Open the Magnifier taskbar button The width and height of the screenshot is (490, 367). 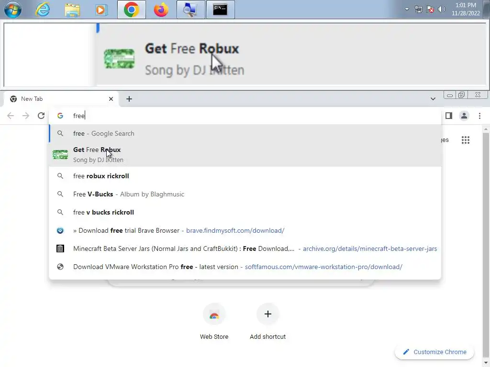190,10
